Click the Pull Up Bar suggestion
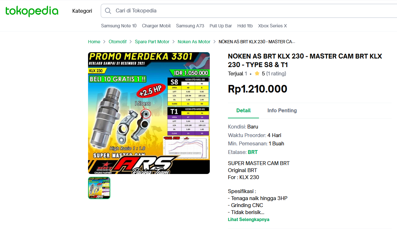This screenshot has height=229, width=397. [x=221, y=26]
